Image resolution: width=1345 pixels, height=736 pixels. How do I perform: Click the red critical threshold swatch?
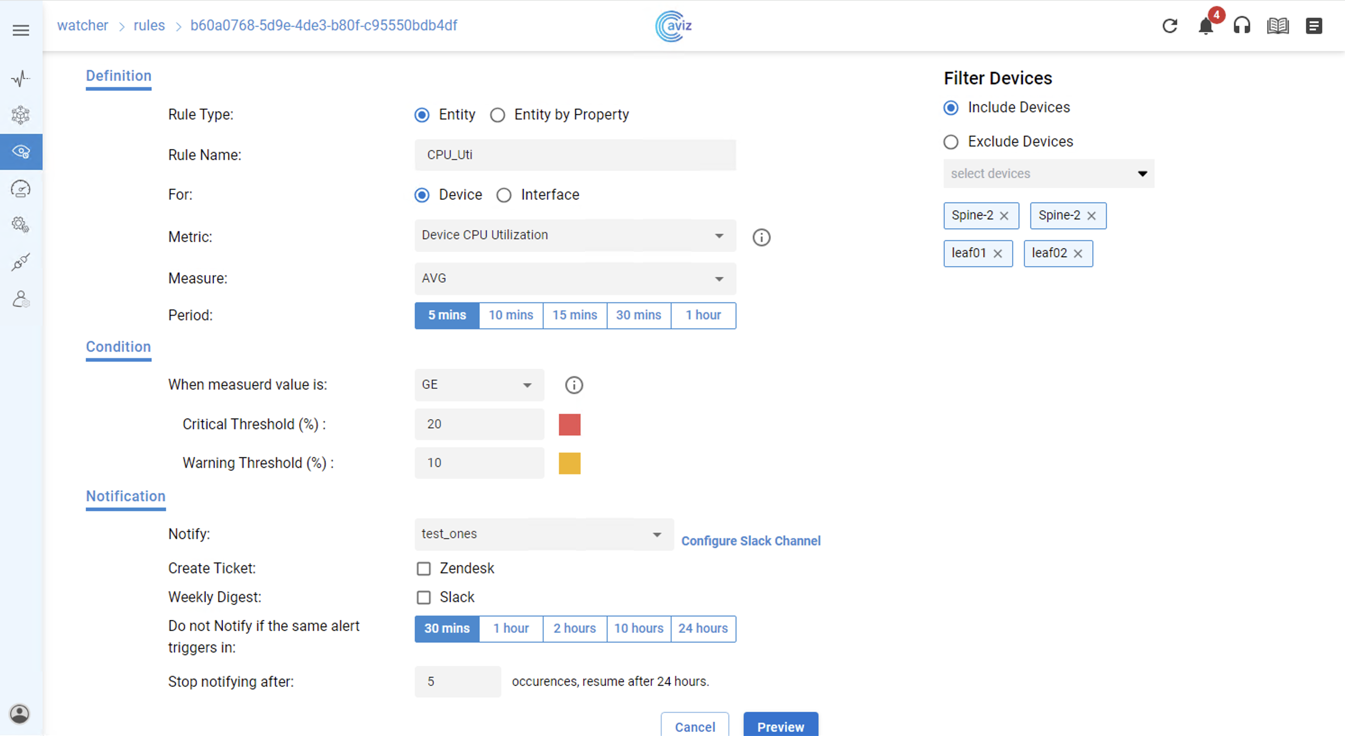point(569,425)
